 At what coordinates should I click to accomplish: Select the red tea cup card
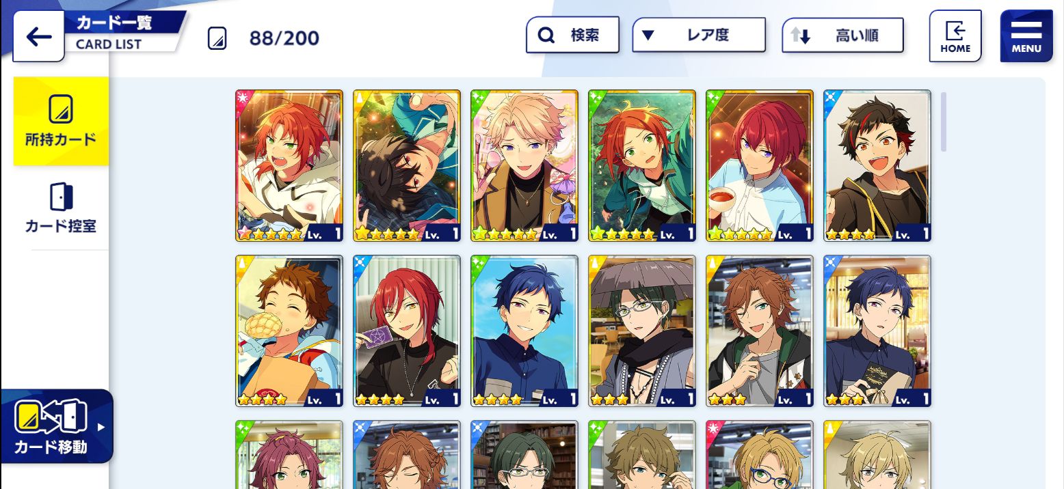click(760, 165)
